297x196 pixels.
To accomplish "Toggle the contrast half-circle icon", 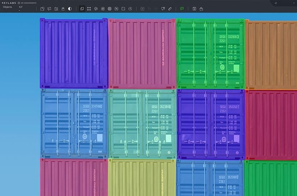I will 70,9.
